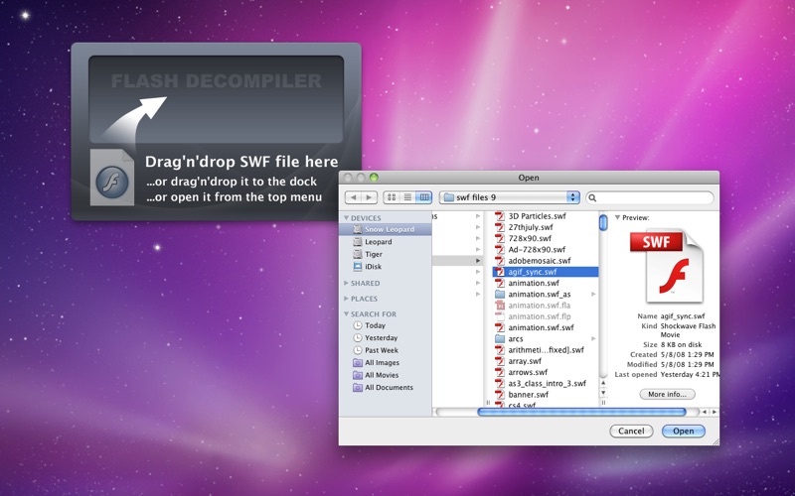Click the file list vertical scrollbar thumb
The height and width of the screenshot is (496, 795).
(x=603, y=222)
